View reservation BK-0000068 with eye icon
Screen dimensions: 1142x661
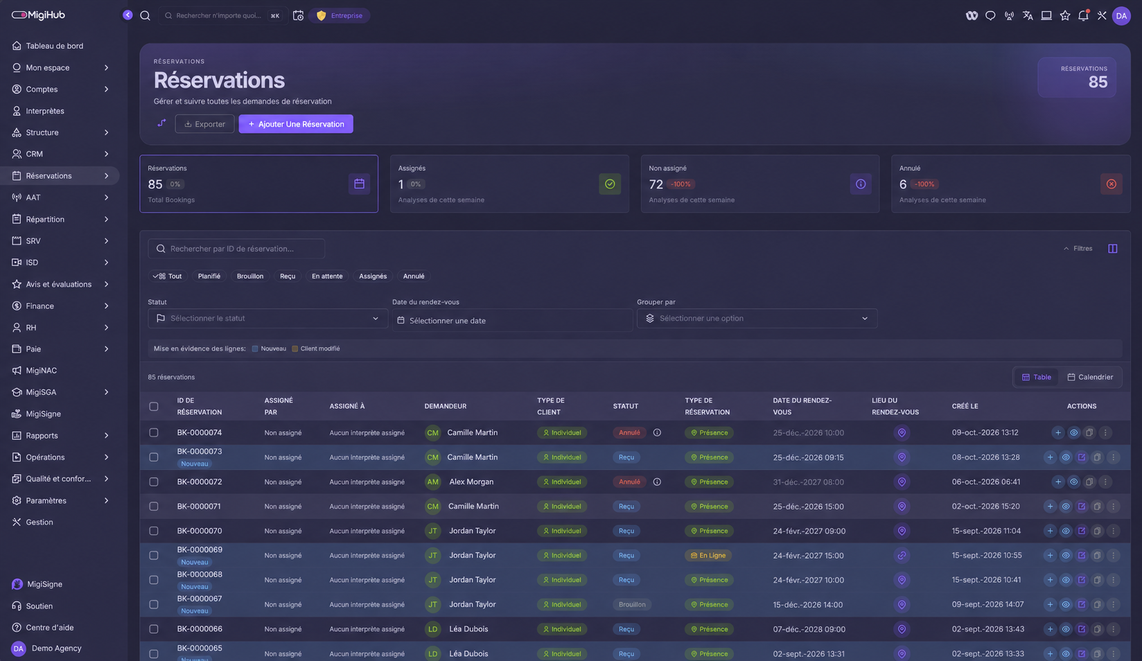pos(1066,580)
